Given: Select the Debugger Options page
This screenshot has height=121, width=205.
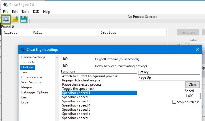Looking at the screenshot, I should [35, 92].
